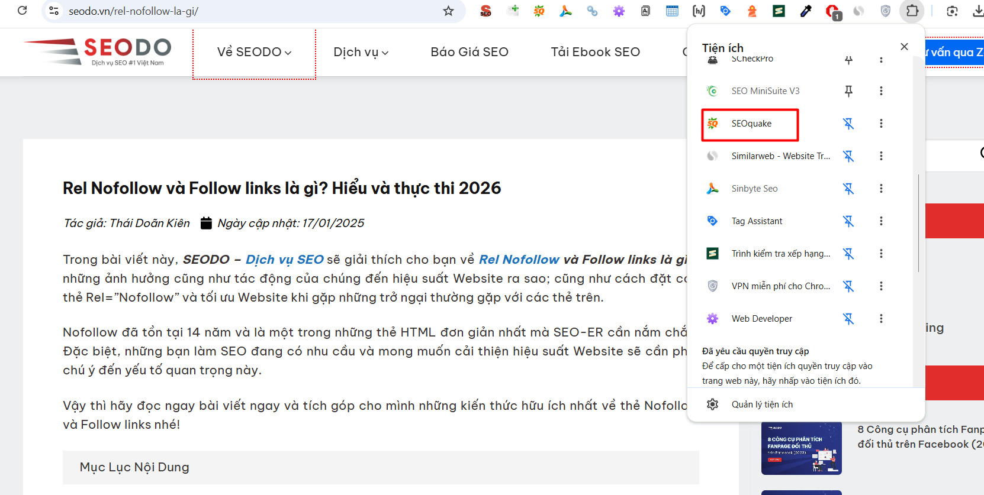Screen dimensions: 984x495
Task: Open Tải Ebook SEO page
Action: (595, 52)
